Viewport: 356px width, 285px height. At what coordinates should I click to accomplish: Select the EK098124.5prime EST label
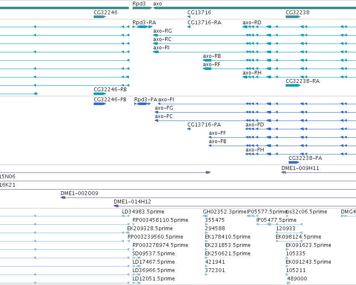point(298,237)
